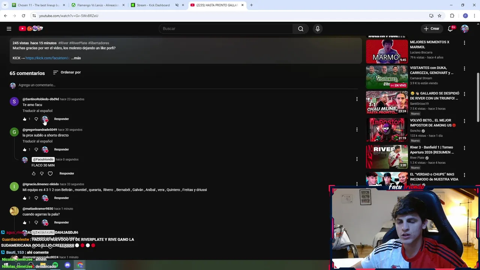480x270 pixels.
Task: Like @IgnacioJimenez-nk6do's comment
Action: coord(25,198)
